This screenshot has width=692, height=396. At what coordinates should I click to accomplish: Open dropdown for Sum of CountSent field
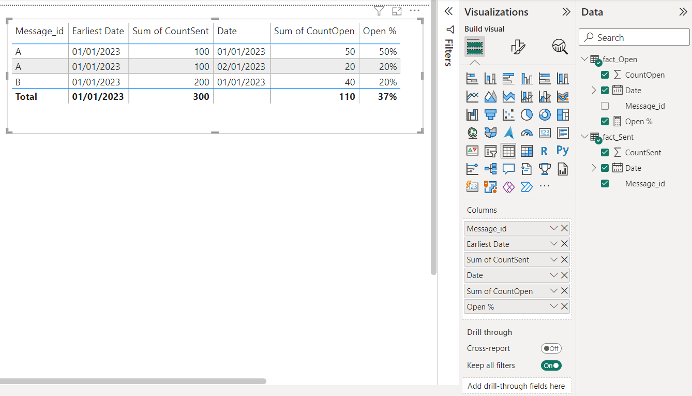[554, 259]
